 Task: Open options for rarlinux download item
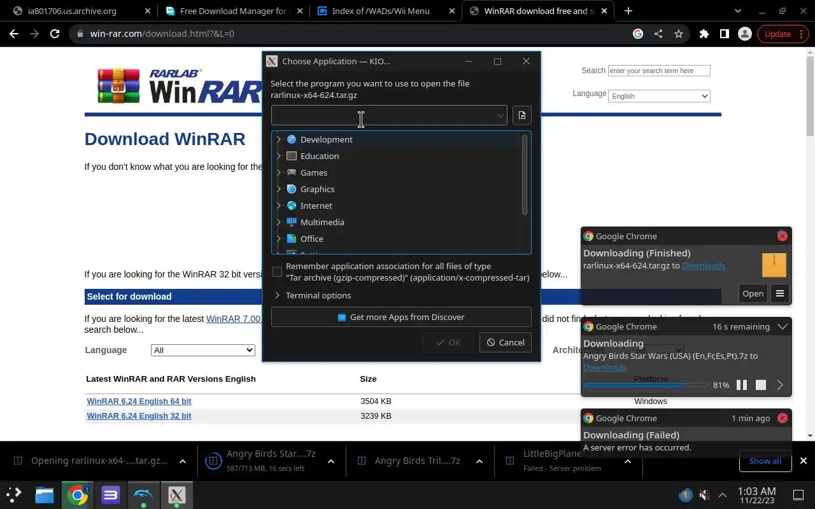click(183, 461)
